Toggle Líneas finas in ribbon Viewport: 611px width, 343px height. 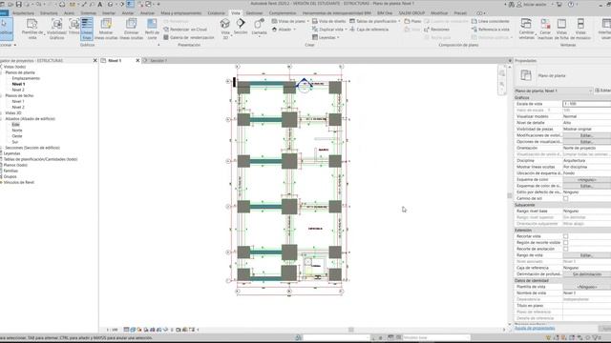pos(87,29)
